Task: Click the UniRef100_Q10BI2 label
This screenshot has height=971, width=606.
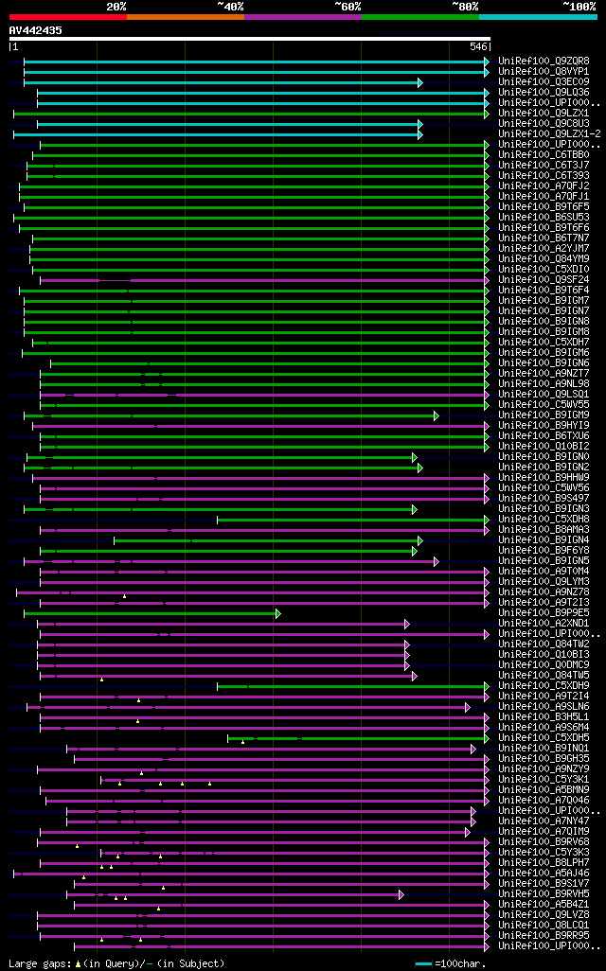Action: tap(544, 447)
